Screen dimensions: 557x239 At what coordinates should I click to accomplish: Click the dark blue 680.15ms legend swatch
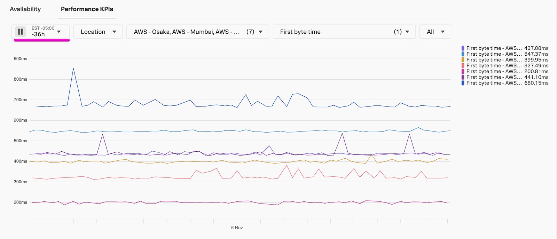[463, 83]
